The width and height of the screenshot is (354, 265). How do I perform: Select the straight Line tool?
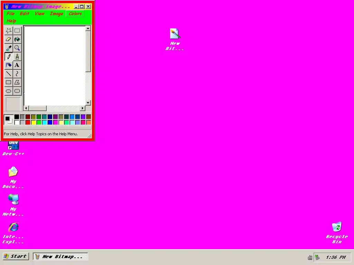tap(9, 74)
